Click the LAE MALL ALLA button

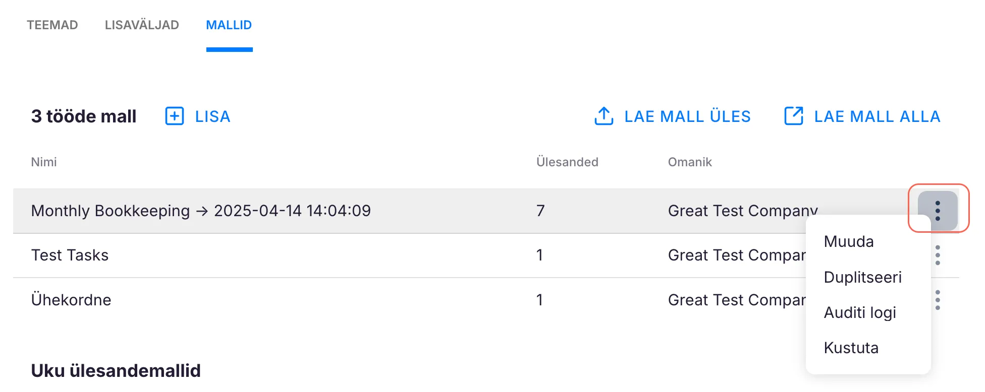tap(877, 116)
